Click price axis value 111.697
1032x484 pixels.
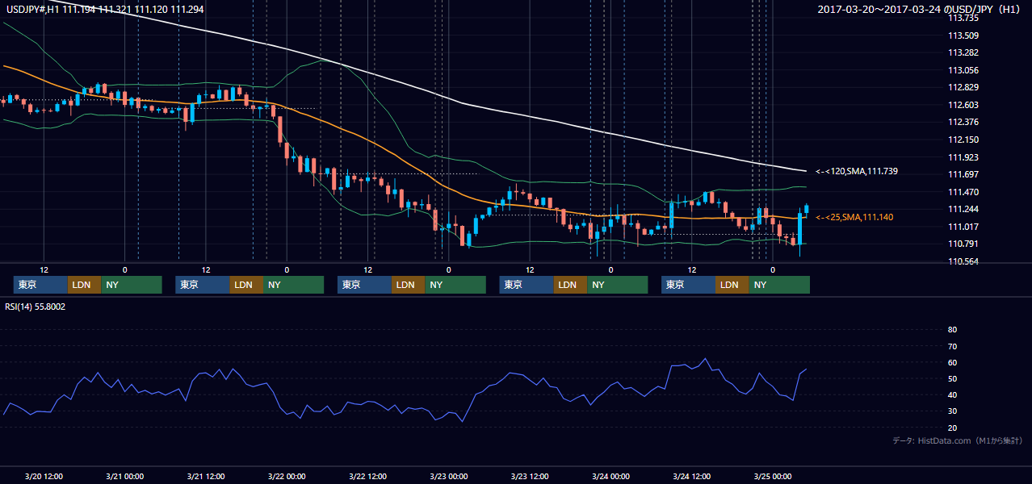(963, 174)
